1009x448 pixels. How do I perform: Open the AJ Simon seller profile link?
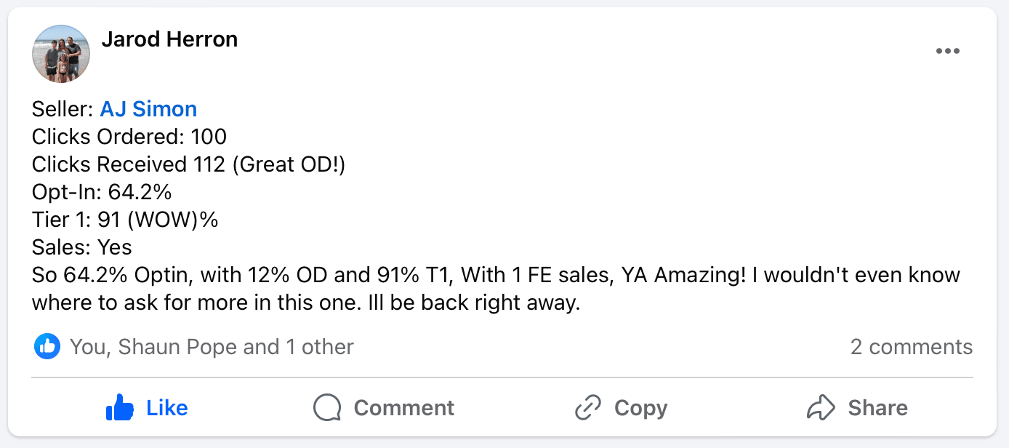[x=148, y=109]
